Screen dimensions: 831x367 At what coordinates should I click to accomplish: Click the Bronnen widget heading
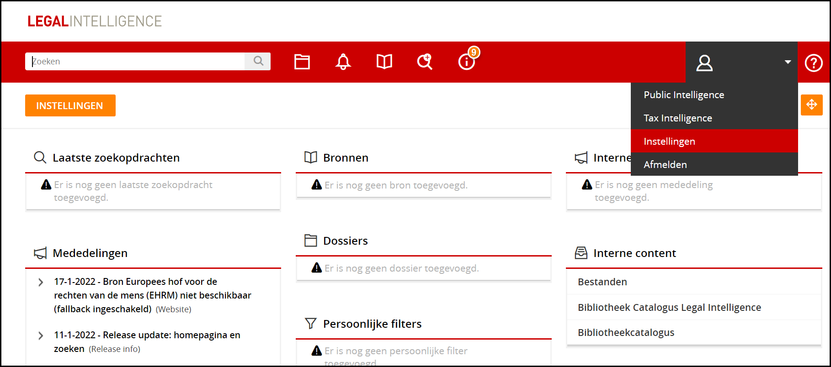tap(346, 157)
